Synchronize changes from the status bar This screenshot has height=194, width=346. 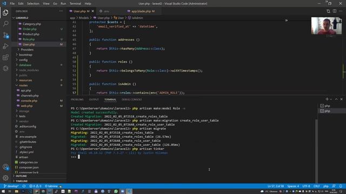pos(24,186)
